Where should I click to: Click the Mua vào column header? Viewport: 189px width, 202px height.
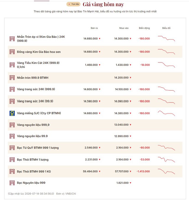pyautogui.click(x=124, y=28)
